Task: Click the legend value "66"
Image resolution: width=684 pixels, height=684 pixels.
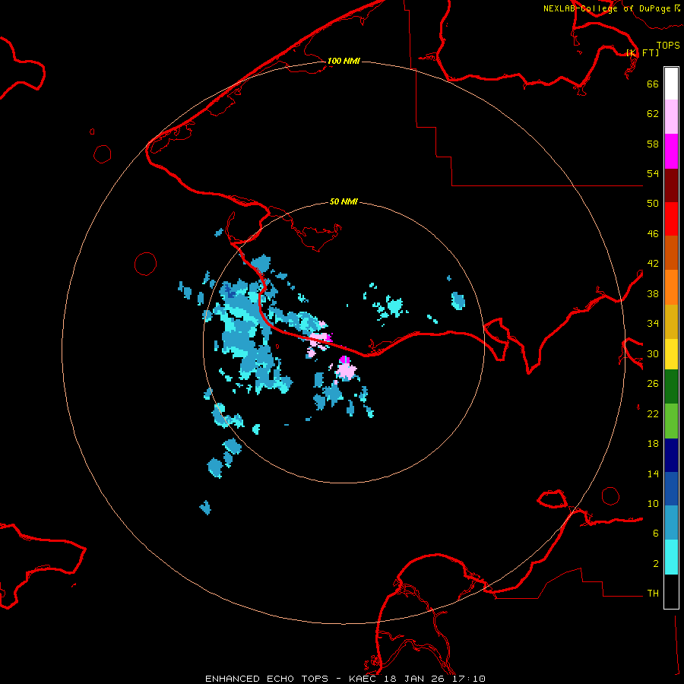Action: click(653, 84)
